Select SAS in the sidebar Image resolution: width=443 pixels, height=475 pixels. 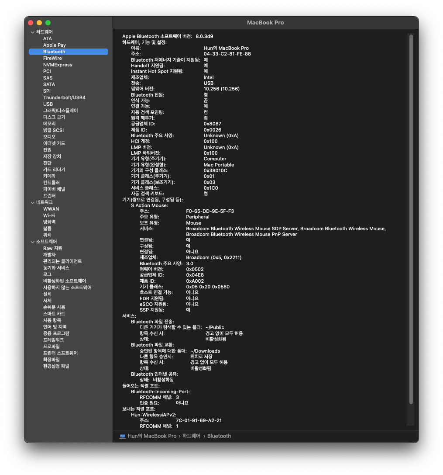[x=48, y=78]
